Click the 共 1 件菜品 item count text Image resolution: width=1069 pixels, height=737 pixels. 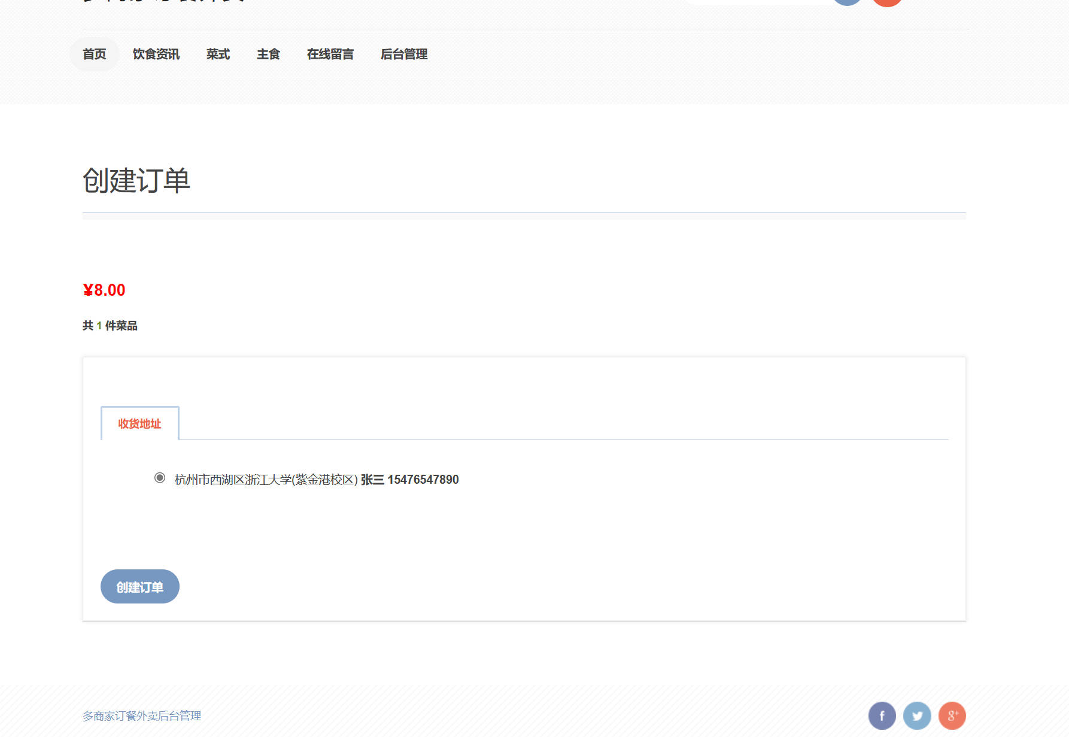(110, 326)
